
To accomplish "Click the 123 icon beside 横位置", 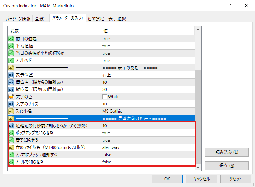I will pyautogui.click(x=11, y=82).
